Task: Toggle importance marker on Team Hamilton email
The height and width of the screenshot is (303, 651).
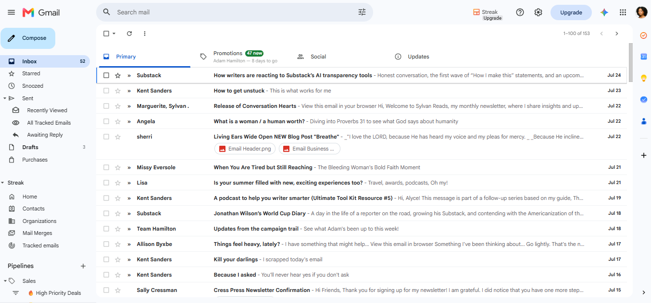Action: tap(129, 229)
